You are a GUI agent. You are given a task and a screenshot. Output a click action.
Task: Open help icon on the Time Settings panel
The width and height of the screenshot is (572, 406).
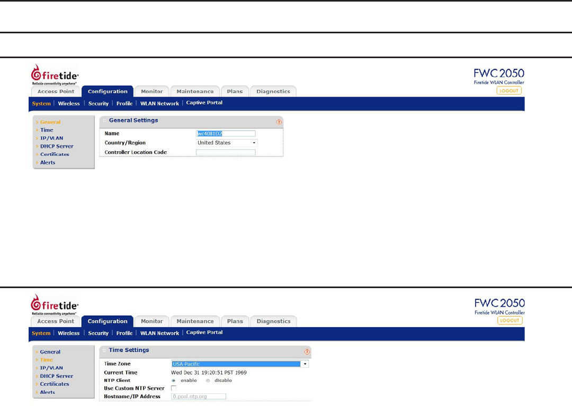tap(307, 352)
